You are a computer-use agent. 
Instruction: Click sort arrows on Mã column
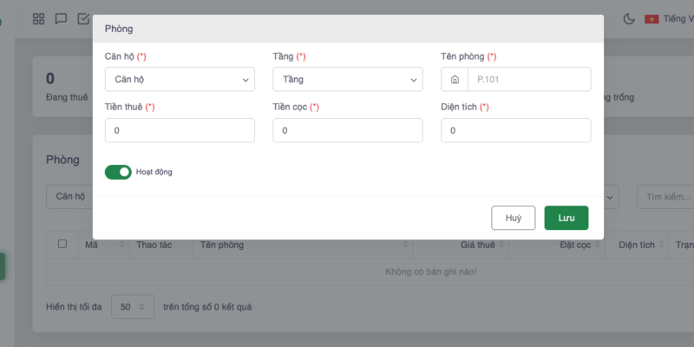tap(122, 246)
